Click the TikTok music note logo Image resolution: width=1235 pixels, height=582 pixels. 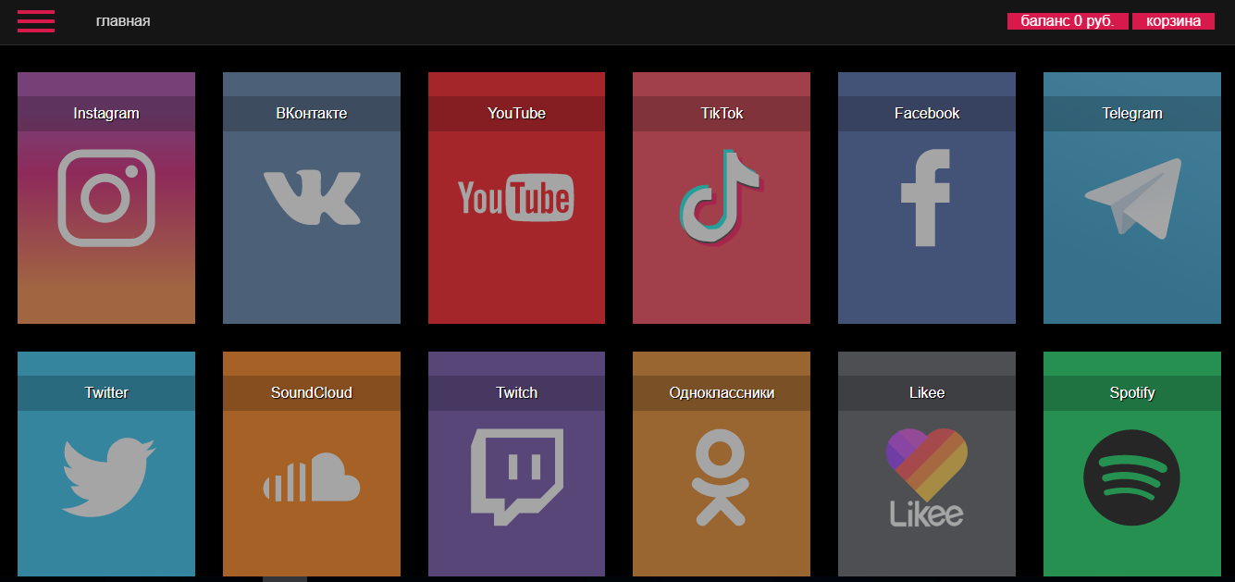[721, 197]
